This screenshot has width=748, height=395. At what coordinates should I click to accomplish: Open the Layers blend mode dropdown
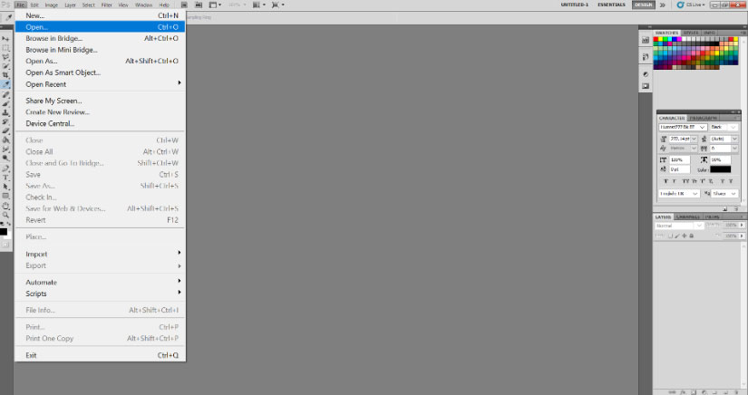pyautogui.click(x=679, y=226)
